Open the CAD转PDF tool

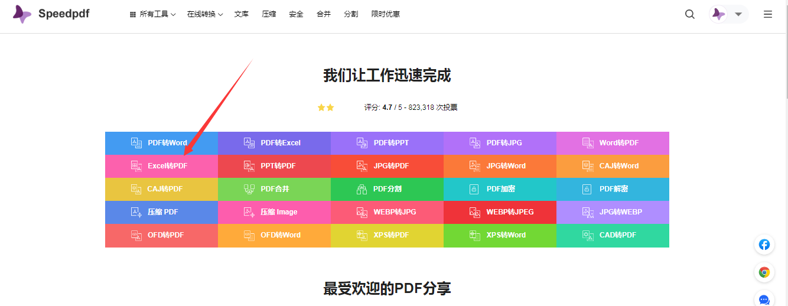[613, 235]
